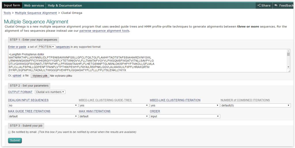295x148 pixels.
Task: Open the Clustal w/o numbers output dropdown
Action: coord(50,92)
